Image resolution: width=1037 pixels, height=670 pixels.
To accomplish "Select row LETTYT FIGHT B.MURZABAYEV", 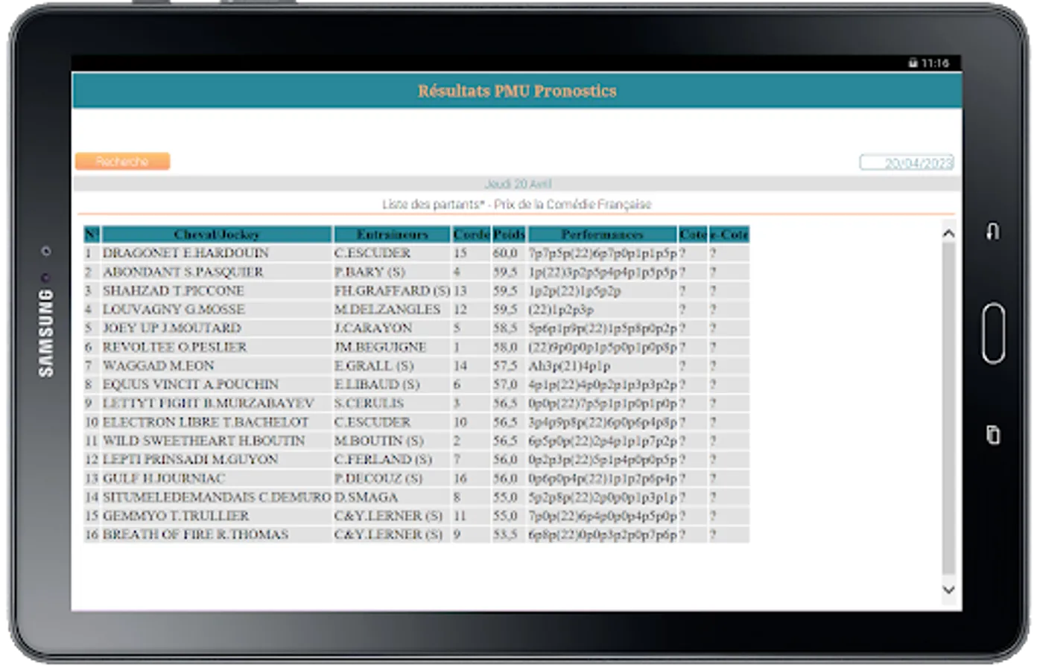I will point(416,403).
